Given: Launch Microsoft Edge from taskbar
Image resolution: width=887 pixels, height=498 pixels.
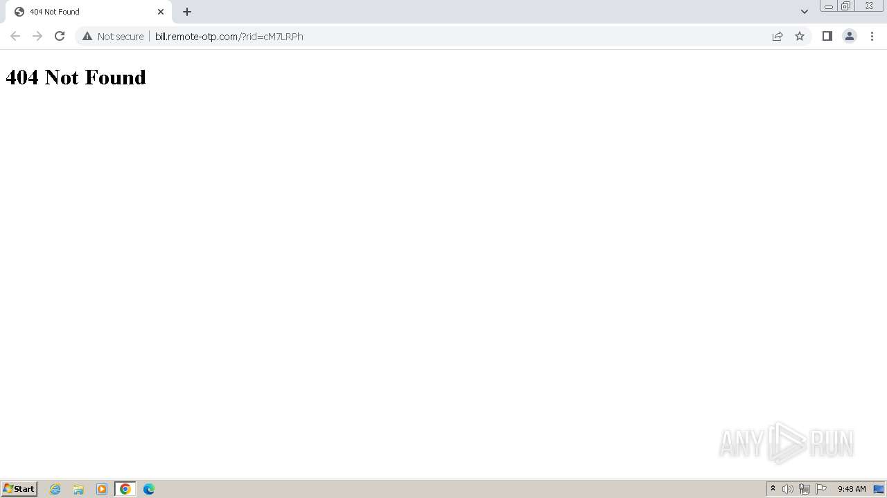Looking at the screenshot, I should [x=149, y=489].
